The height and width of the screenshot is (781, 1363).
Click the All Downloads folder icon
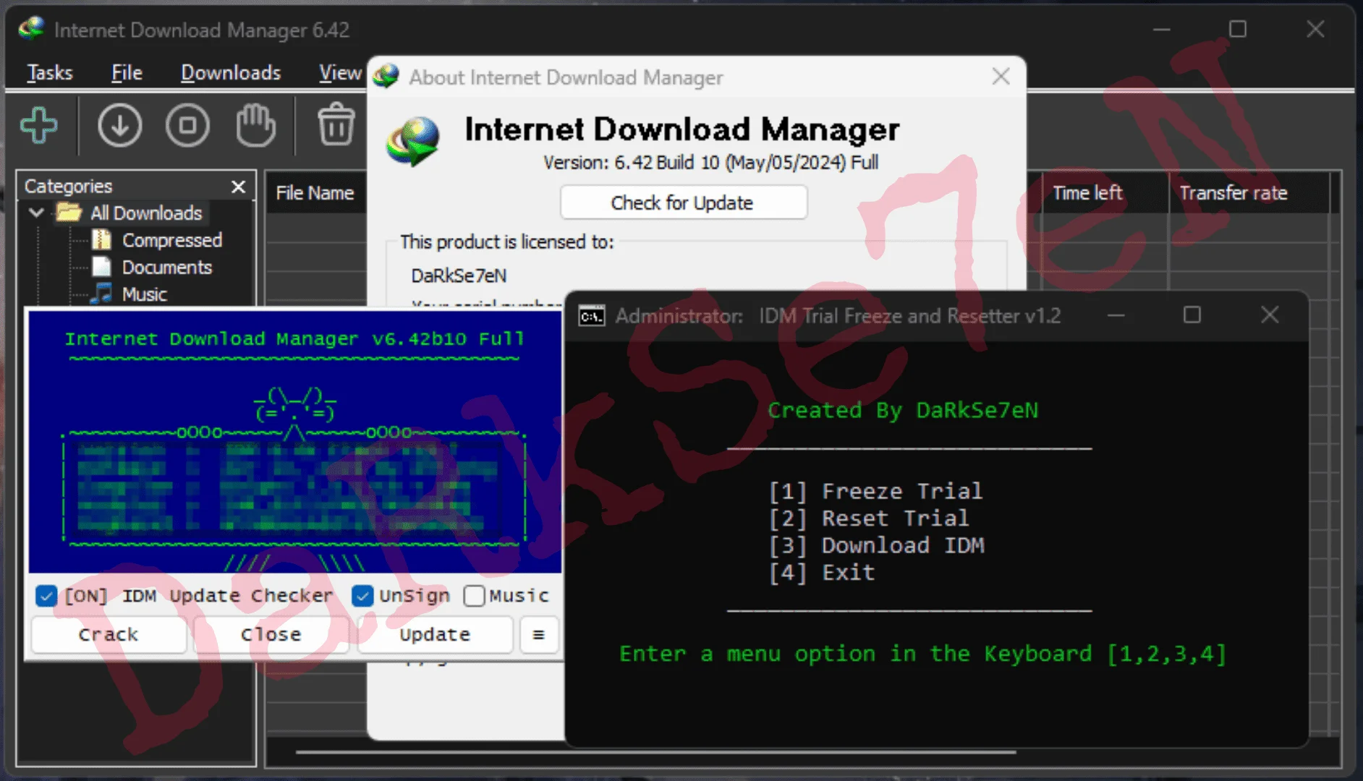[69, 213]
